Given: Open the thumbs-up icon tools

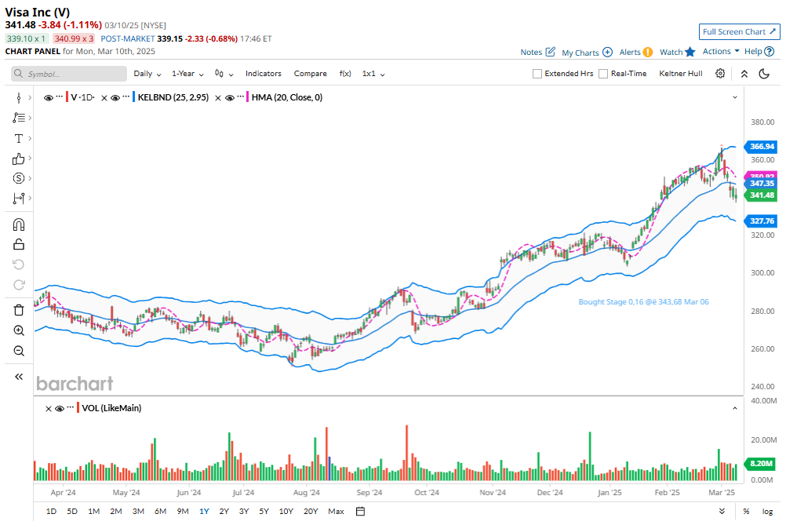Looking at the screenshot, I should [x=19, y=159].
